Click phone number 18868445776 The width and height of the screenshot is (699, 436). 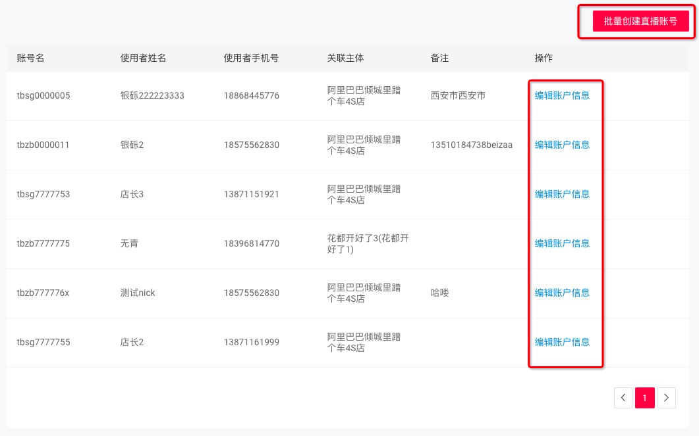pyautogui.click(x=252, y=95)
